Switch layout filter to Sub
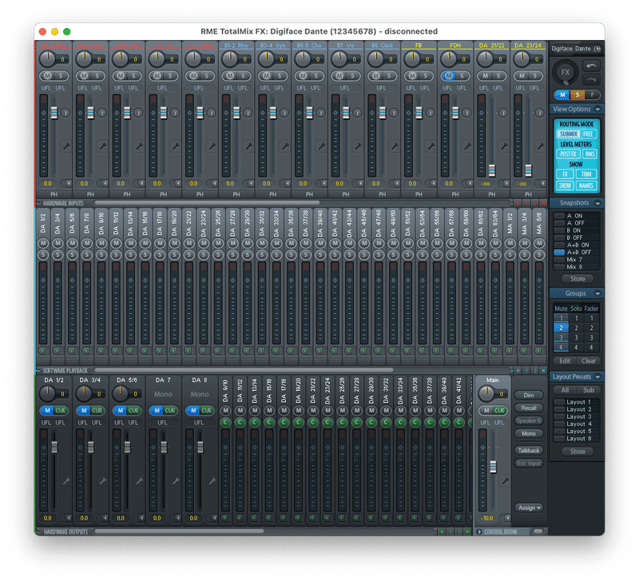 coord(589,390)
